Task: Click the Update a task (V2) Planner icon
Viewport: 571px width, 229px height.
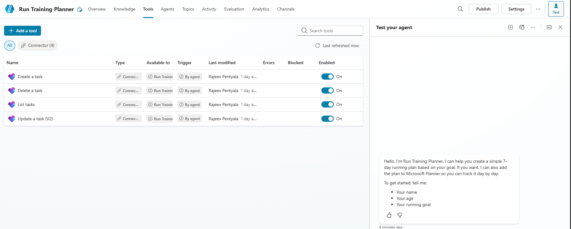Action: click(x=11, y=119)
